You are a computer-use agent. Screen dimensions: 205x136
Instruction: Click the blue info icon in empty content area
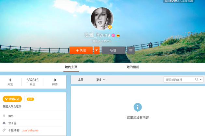click(x=138, y=107)
